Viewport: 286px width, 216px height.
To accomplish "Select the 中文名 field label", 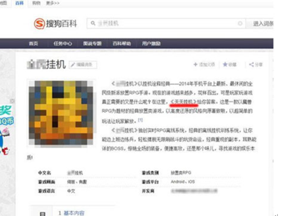I will click(x=45, y=173).
